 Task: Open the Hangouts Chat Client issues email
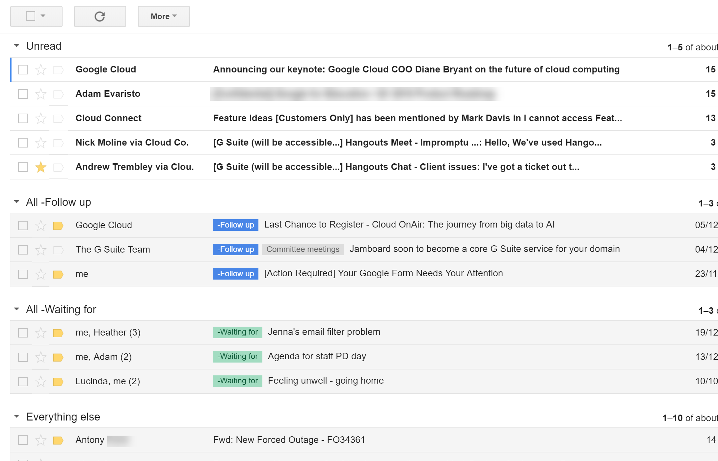396,167
